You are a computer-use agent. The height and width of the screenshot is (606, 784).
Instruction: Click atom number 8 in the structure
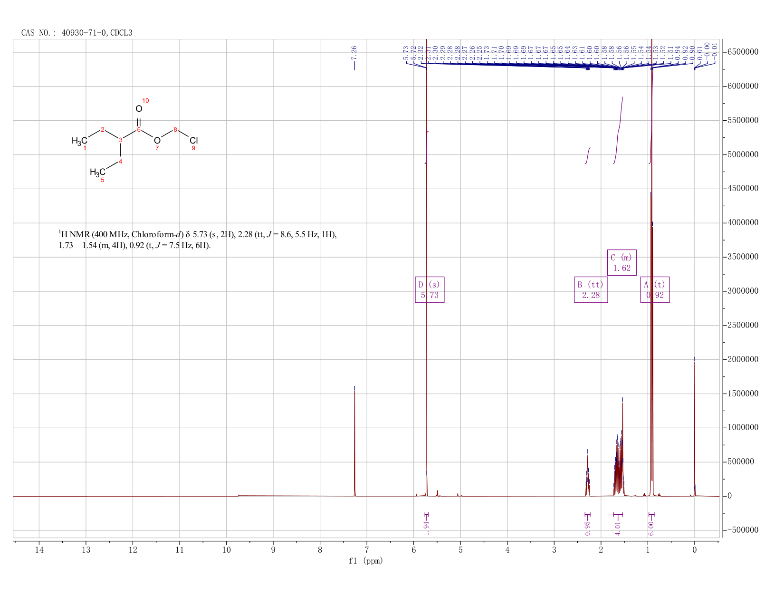pos(175,130)
